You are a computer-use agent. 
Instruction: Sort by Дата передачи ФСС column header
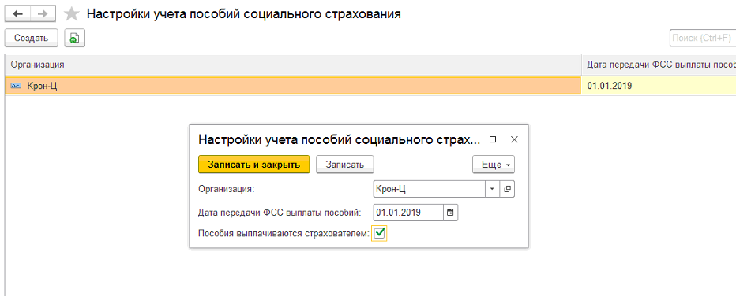[x=659, y=65]
